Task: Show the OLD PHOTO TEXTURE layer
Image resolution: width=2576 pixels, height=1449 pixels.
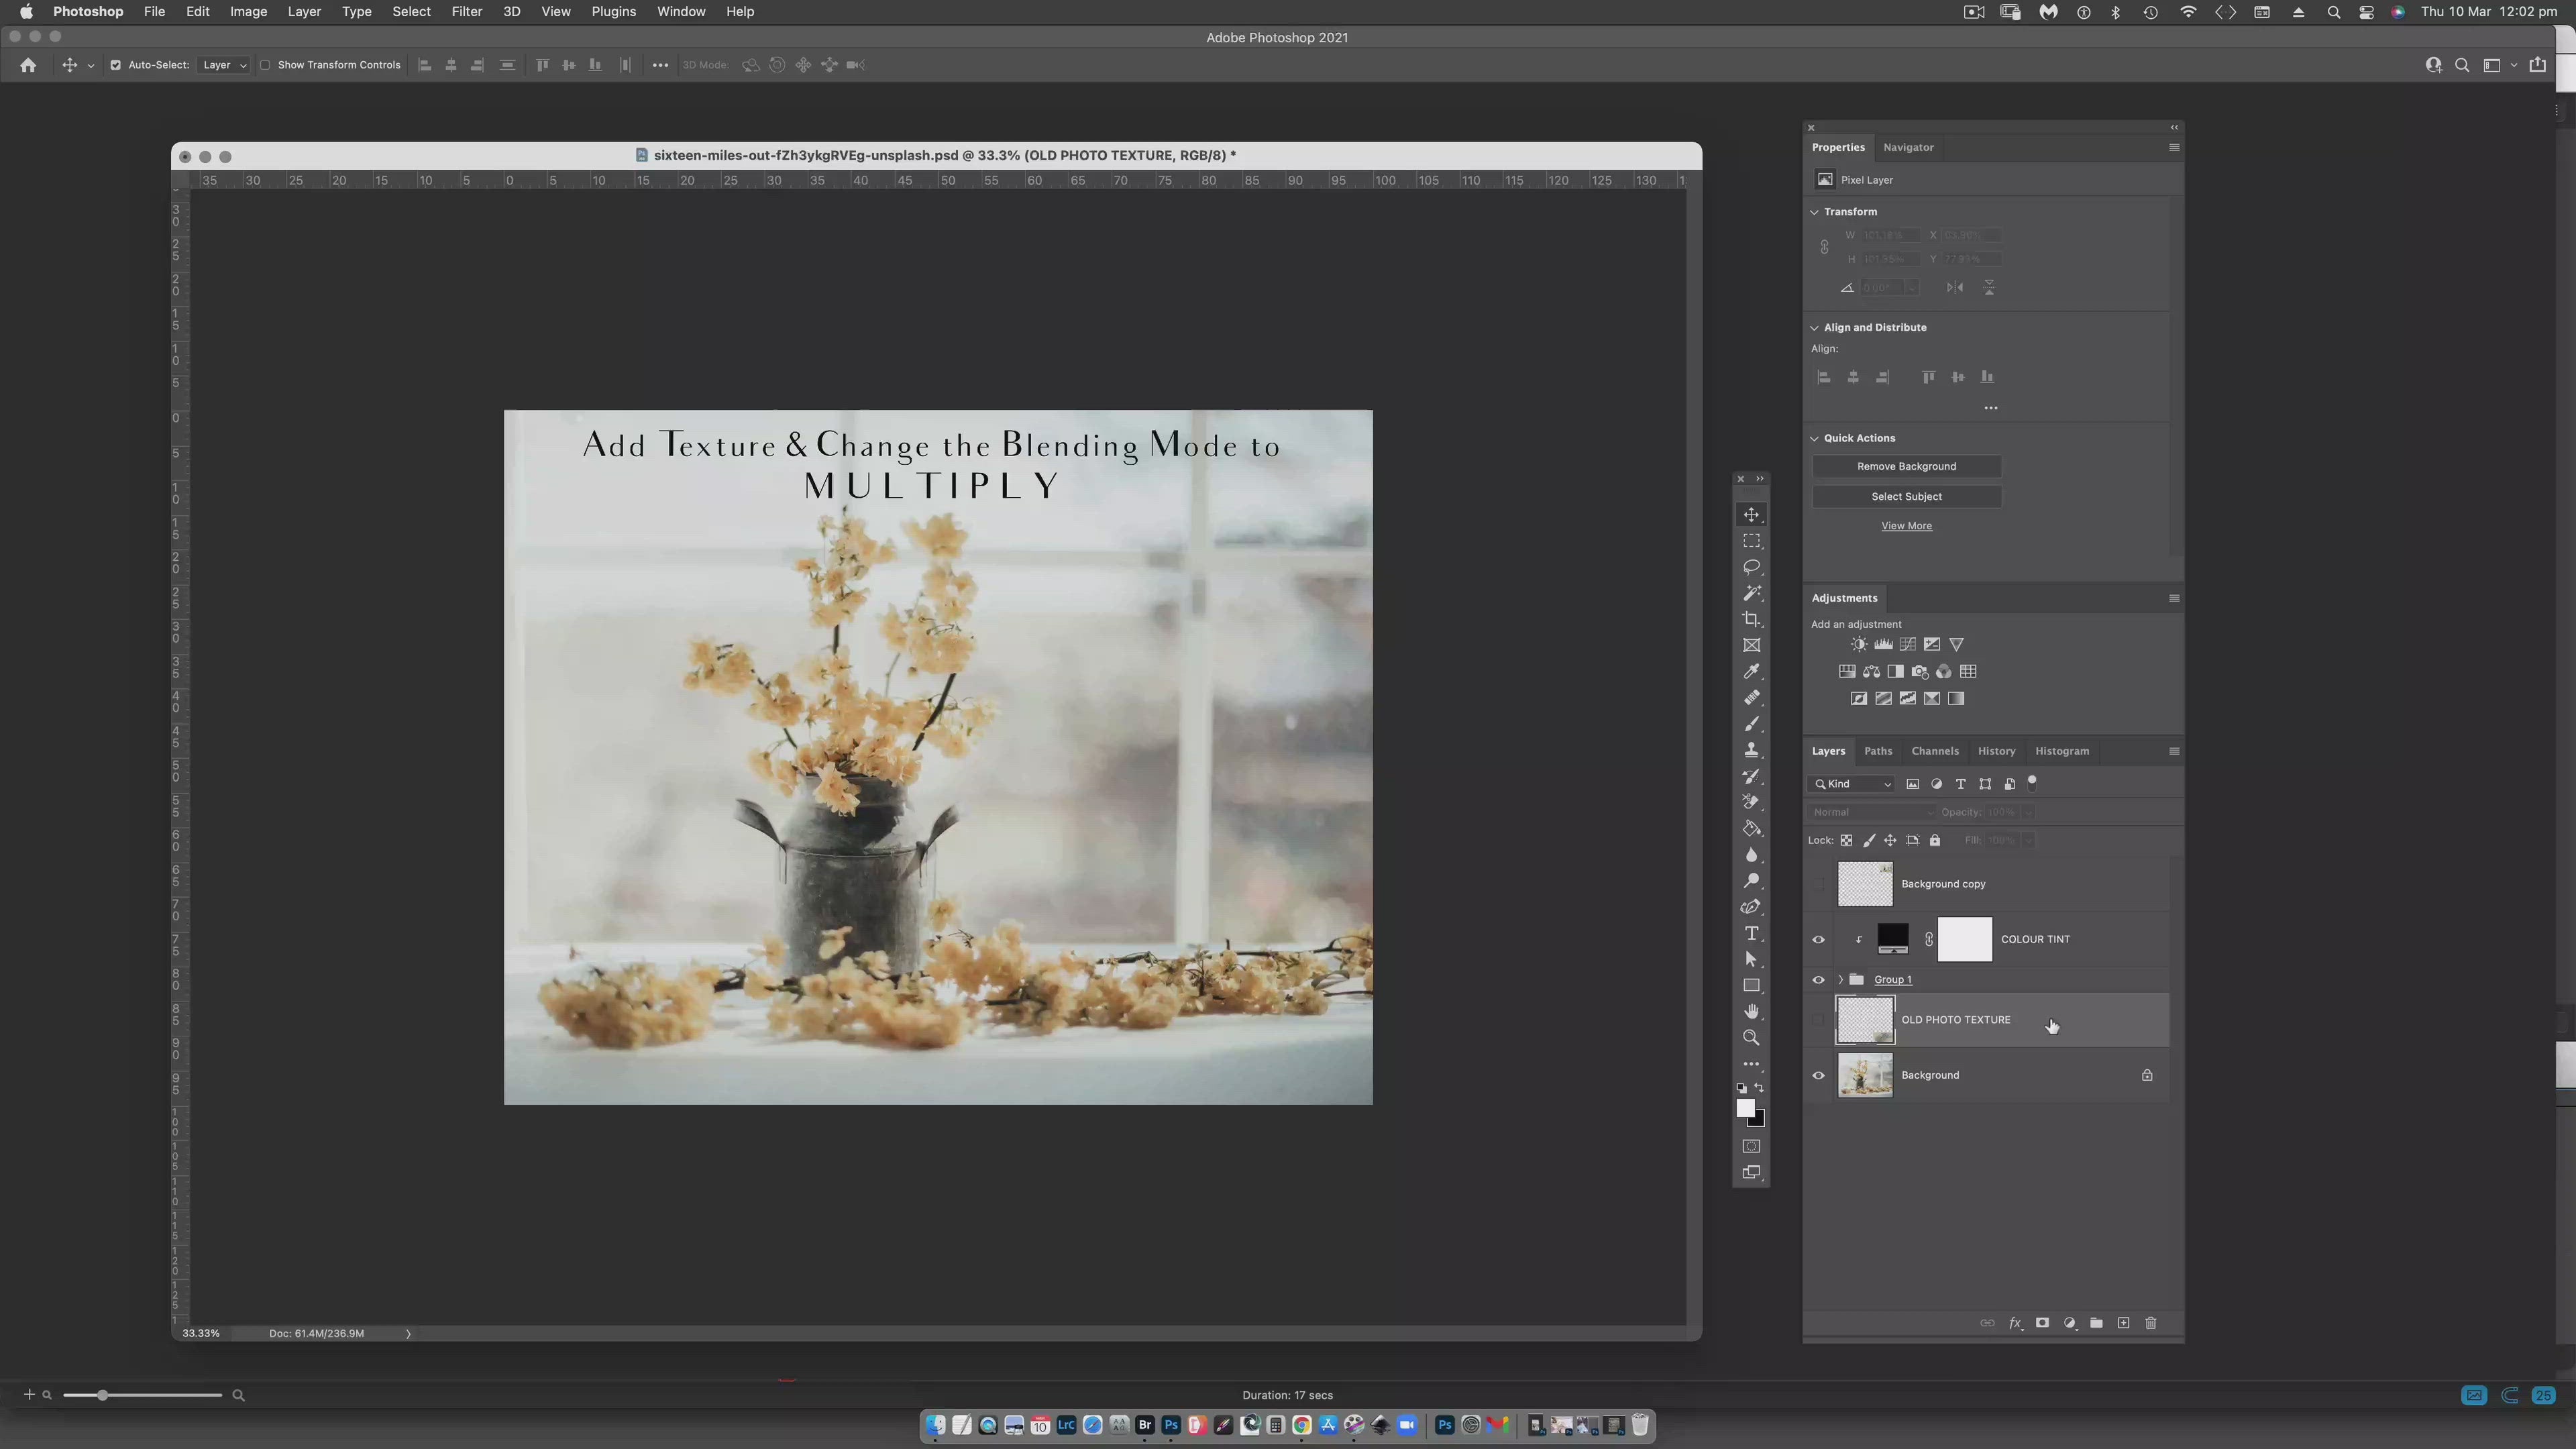Action: point(1818,1020)
